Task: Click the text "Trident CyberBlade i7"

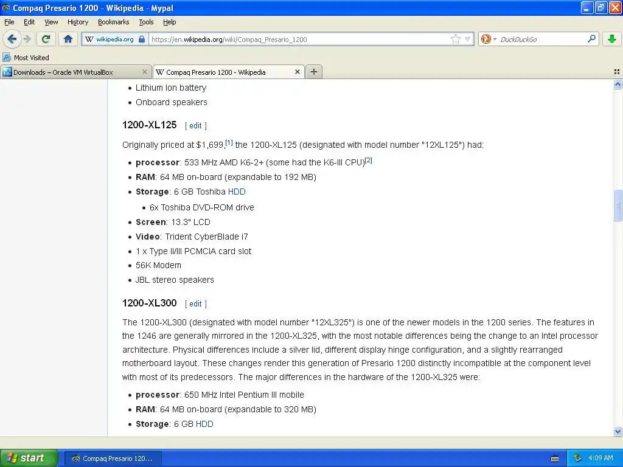Action: click(207, 237)
